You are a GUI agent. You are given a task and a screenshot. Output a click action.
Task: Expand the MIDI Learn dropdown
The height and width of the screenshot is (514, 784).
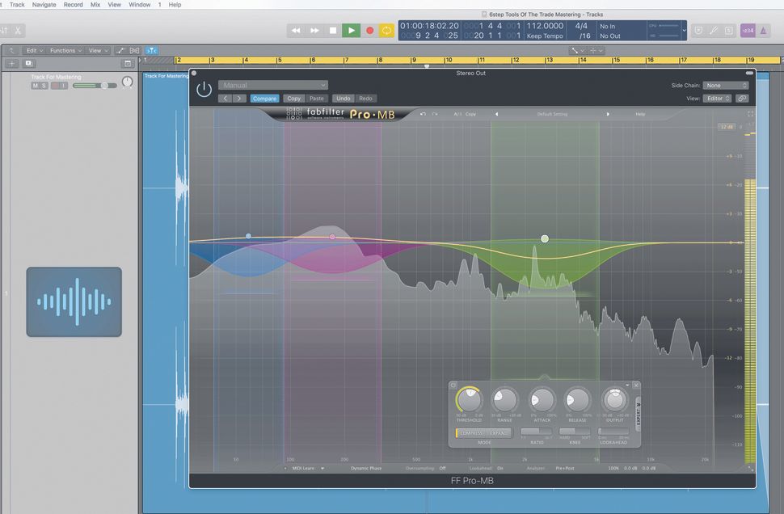[321, 467]
